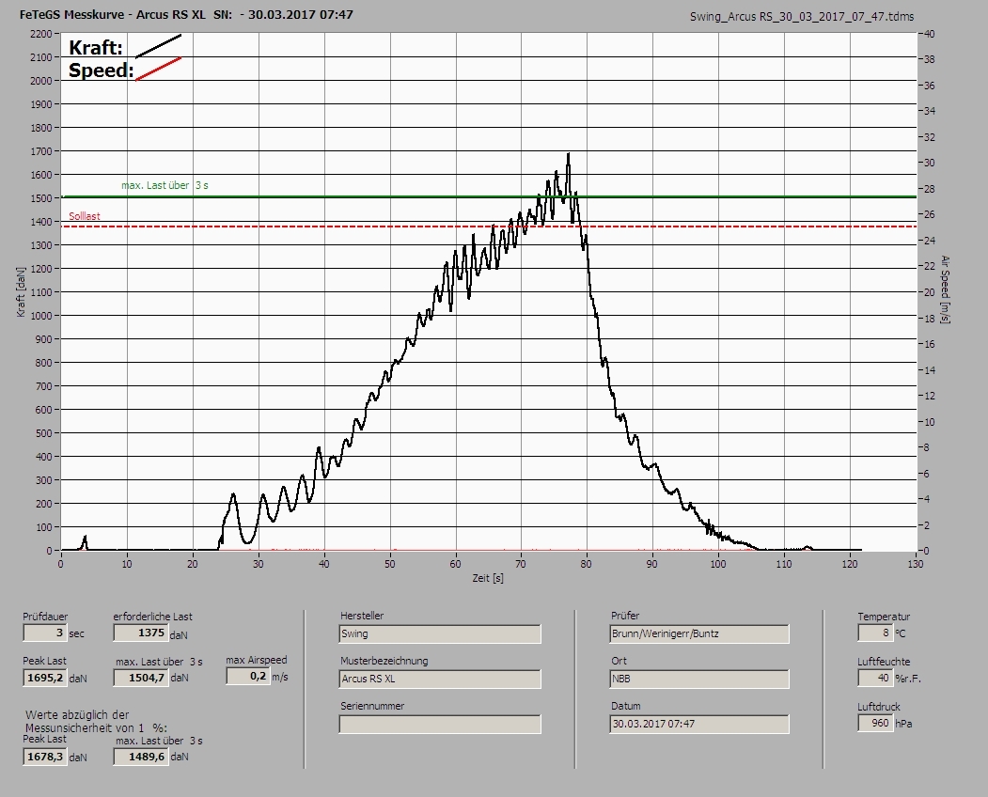Click the 0 value at time axis origin
Image resolution: width=988 pixels, height=797 pixels.
[61, 564]
